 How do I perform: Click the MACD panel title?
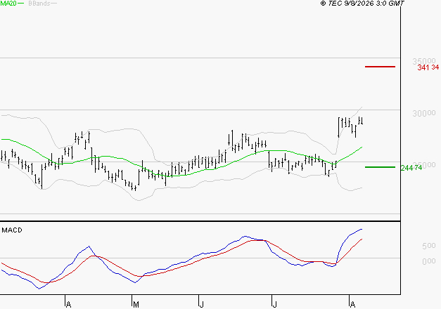pyautogui.click(x=12, y=230)
